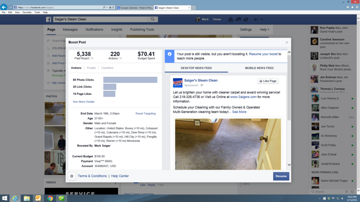Screen dimensions: 360x202
Task: Switch to the People tab
Action: click(x=91, y=68)
